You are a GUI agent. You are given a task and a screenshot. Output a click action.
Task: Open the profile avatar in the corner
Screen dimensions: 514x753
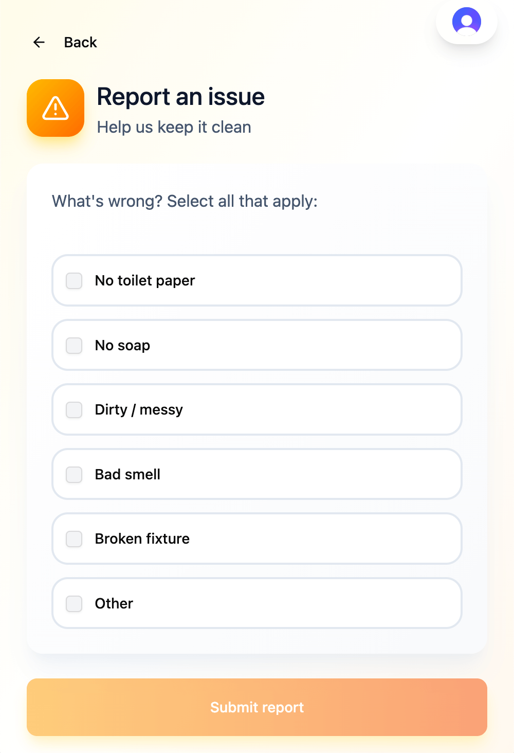pos(466,22)
